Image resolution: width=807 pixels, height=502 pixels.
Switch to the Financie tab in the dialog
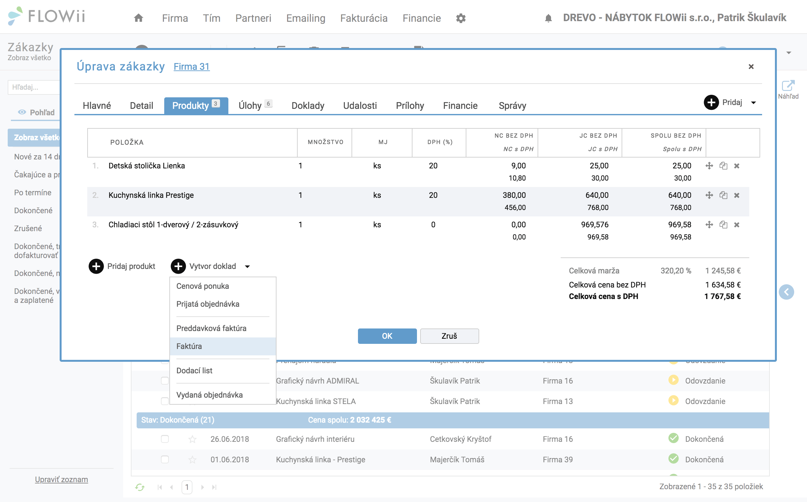460,106
